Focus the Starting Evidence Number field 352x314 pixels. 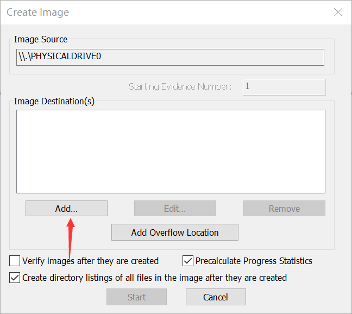[284, 86]
